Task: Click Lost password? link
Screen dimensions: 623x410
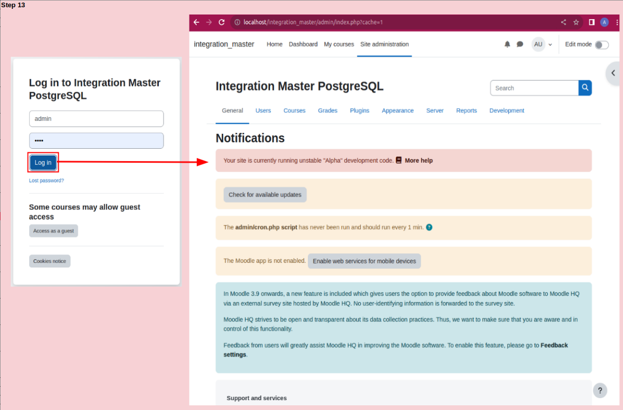Action: point(46,181)
